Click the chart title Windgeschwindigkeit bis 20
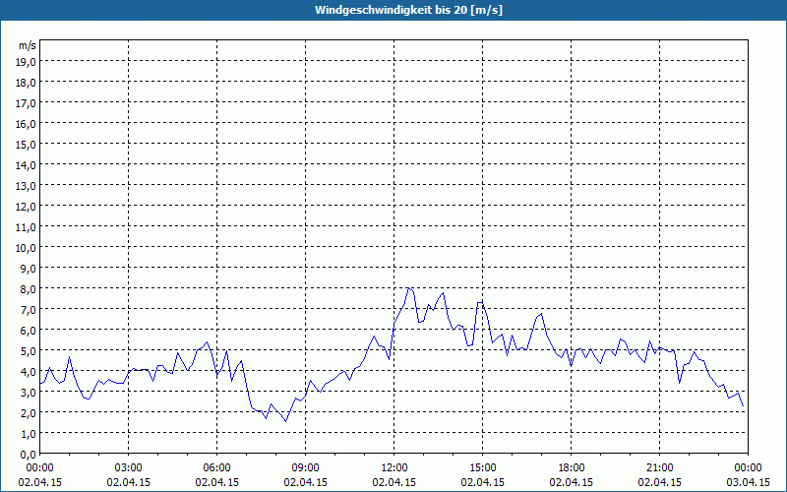The image size is (787, 492). [408, 10]
